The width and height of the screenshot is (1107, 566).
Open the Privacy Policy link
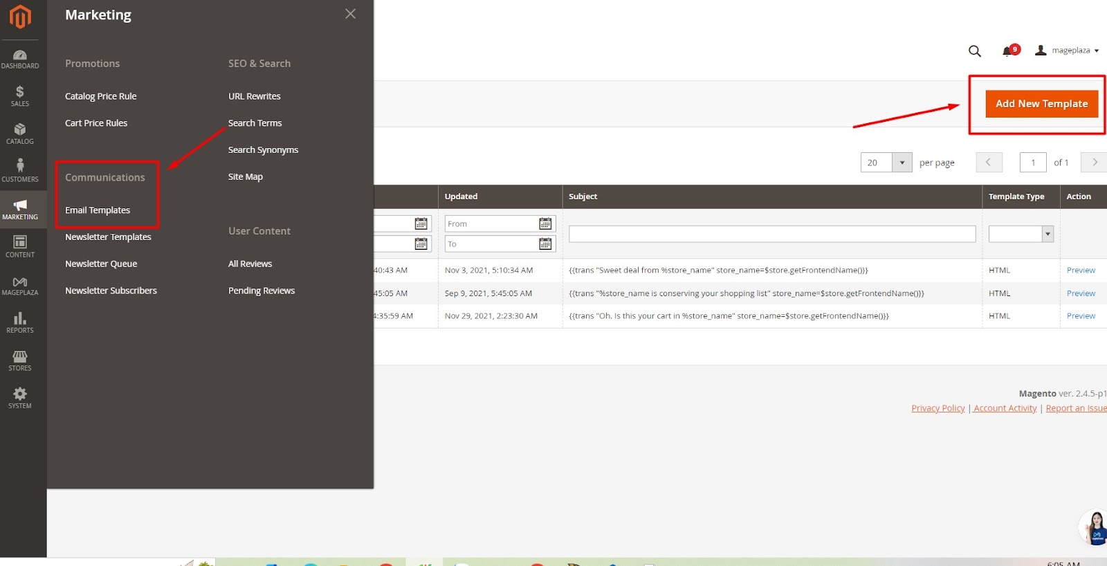coord(938,408)
